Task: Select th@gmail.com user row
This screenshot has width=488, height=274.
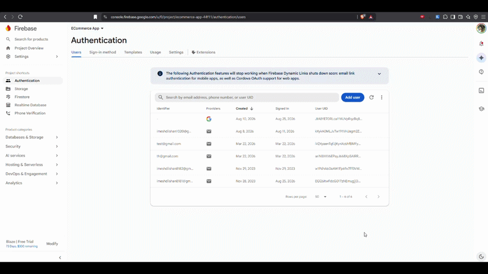Action: click(270, 156)
